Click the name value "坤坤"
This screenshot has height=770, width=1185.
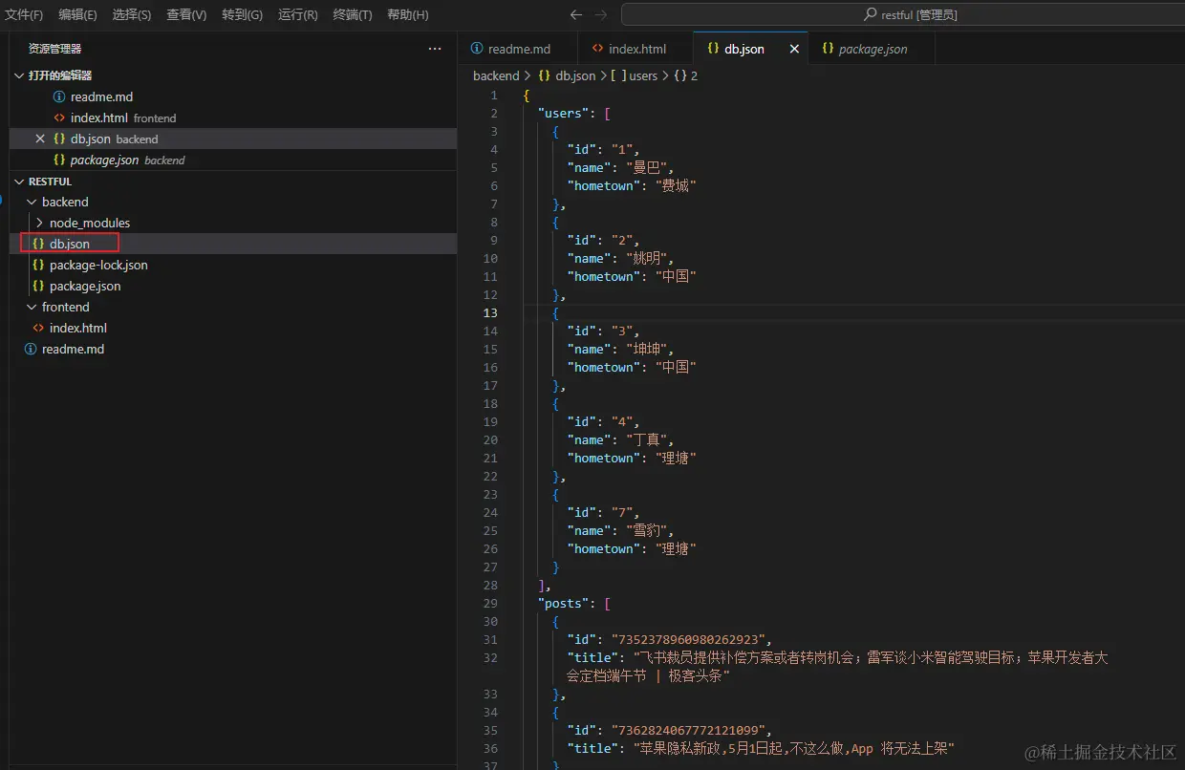[x=648, y=350]
